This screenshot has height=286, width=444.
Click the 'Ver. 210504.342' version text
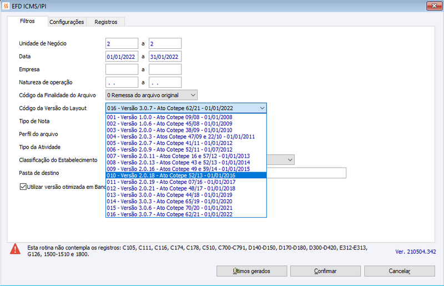point(416,252)
